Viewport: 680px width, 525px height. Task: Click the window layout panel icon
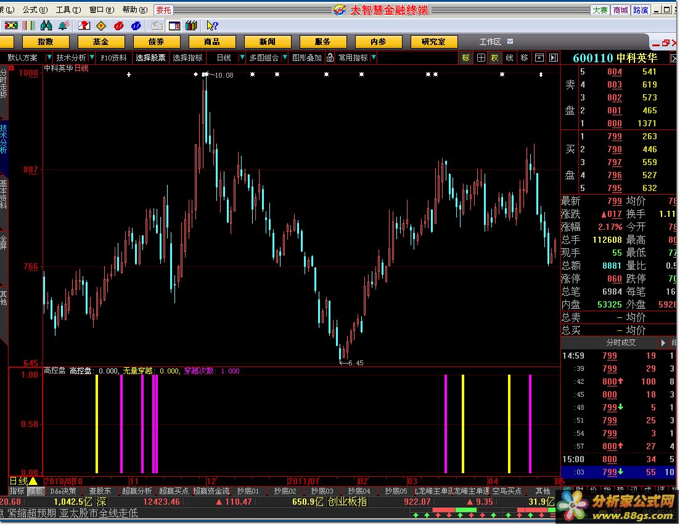174,26
